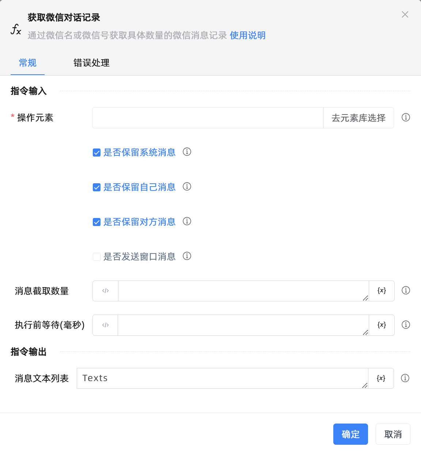Uncheck 是否保留系统消息 checkbox
This screenshot has width=421, height=455.
tap(96, 153)
